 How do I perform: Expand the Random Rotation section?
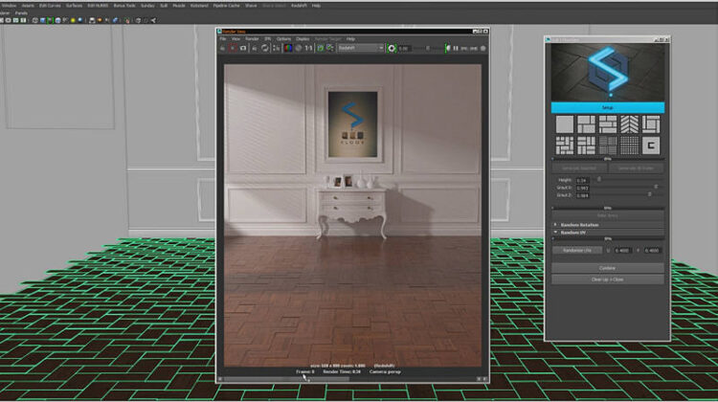coord(608,225)
